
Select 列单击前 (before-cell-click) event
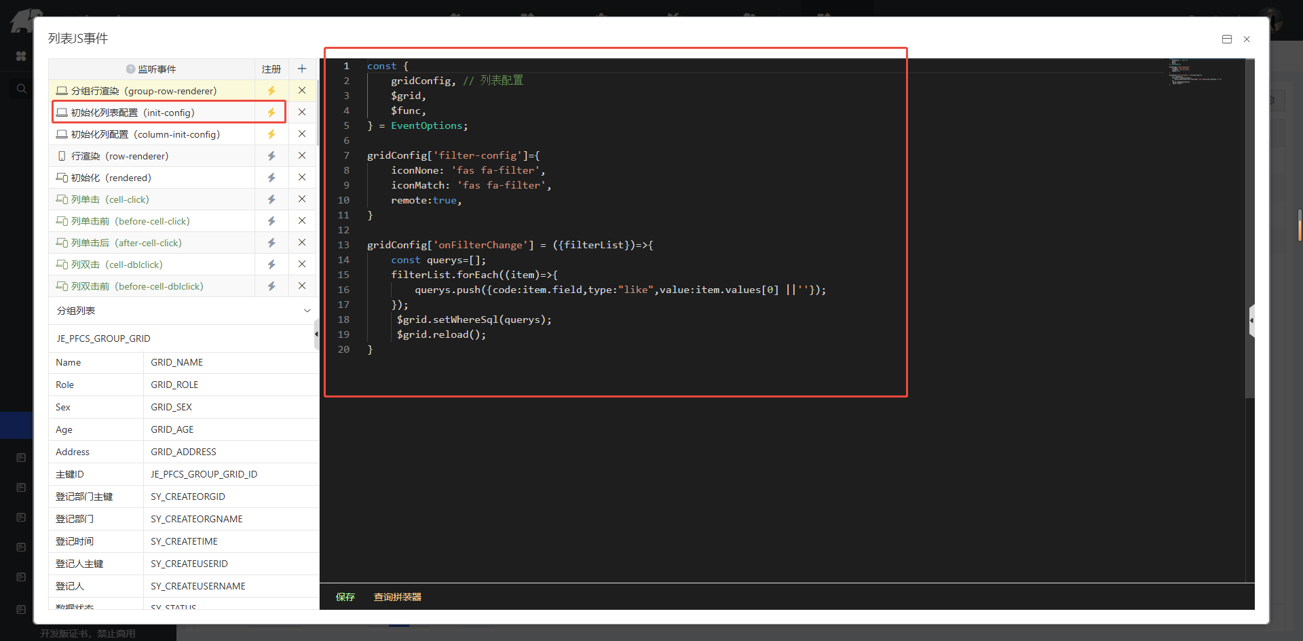pyautogui.click(x=152, y=221)
